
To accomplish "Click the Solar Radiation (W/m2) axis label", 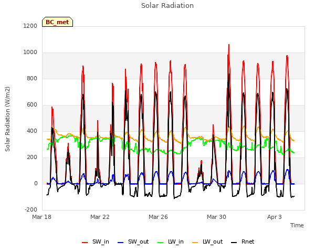I will pos(7,119).
